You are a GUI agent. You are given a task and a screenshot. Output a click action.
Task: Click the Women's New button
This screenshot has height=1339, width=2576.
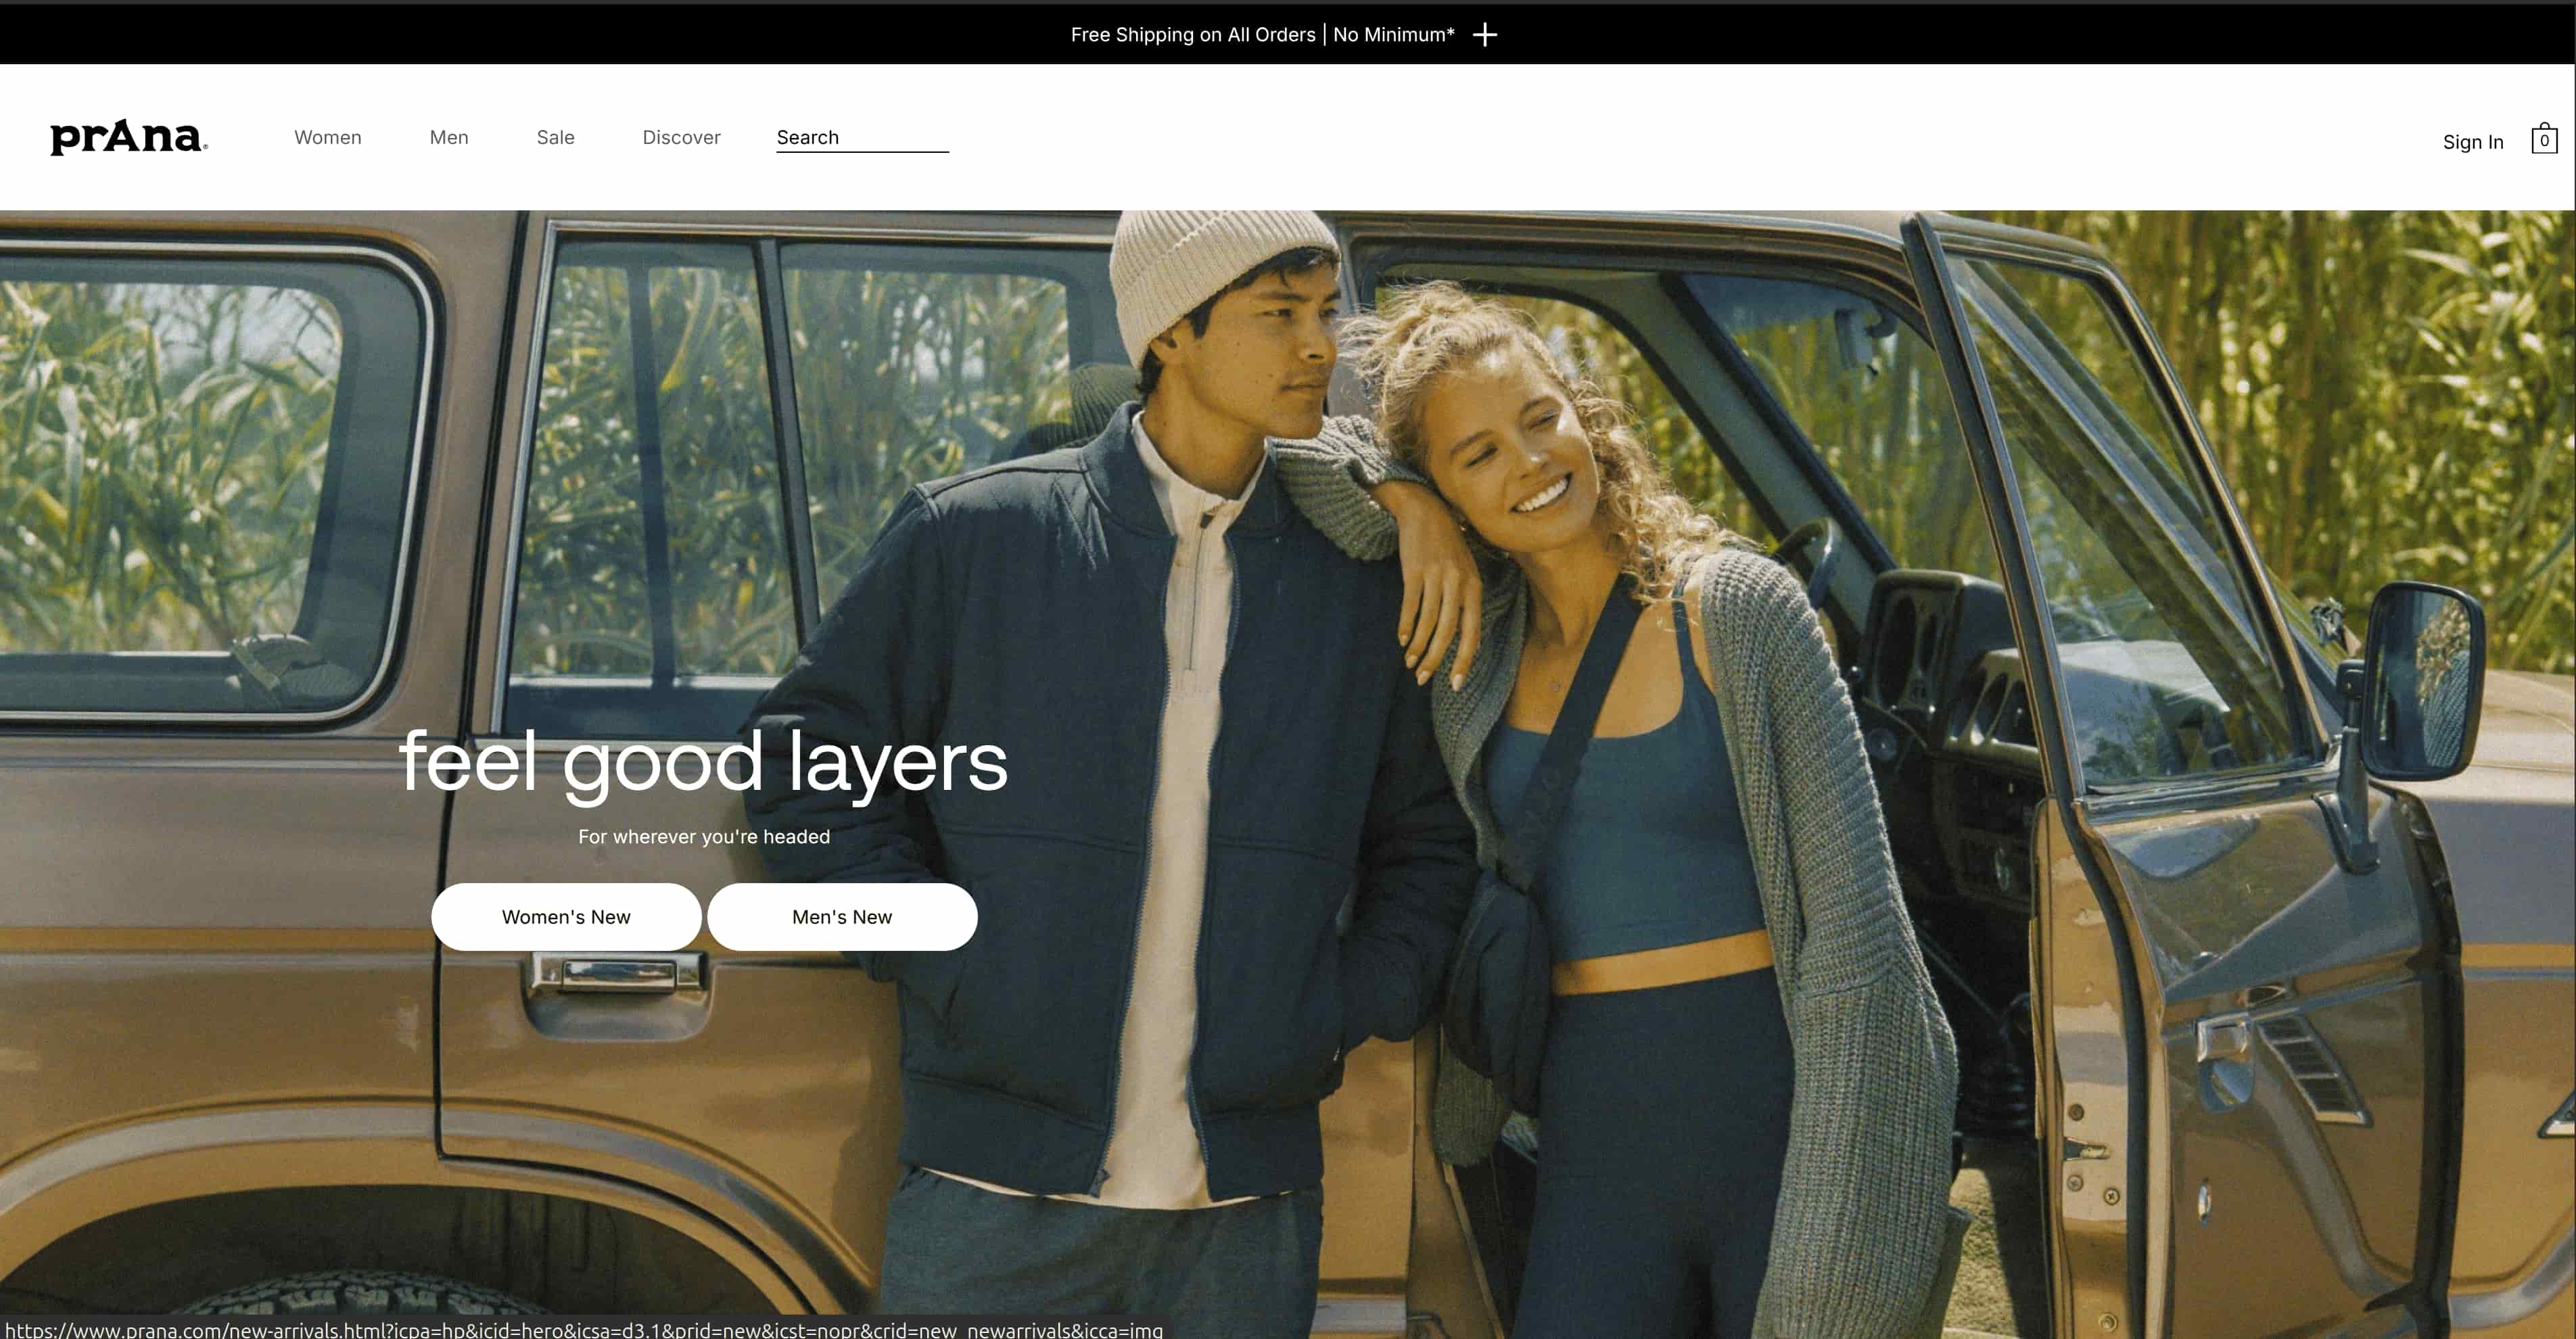click(x=566, y=916)
